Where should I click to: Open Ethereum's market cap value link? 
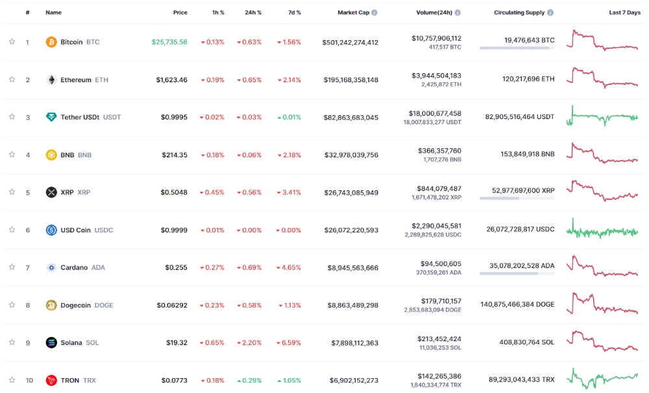350,80
